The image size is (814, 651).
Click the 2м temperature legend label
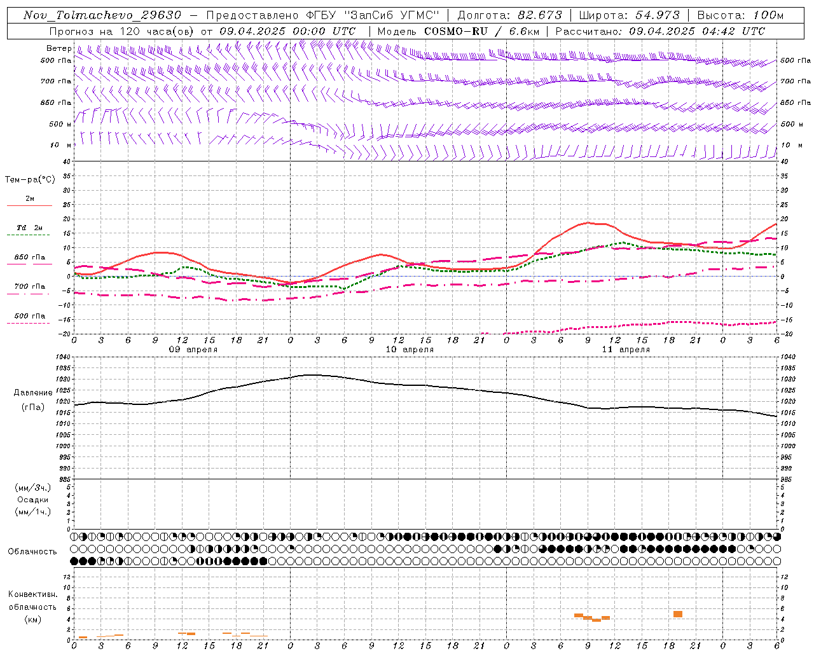coord(30,198)
